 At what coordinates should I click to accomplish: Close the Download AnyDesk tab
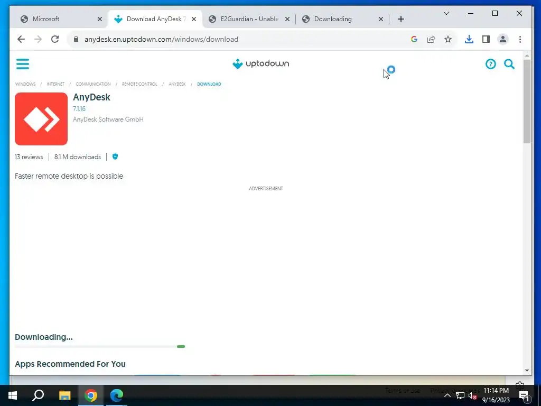[x=194, y=19]
